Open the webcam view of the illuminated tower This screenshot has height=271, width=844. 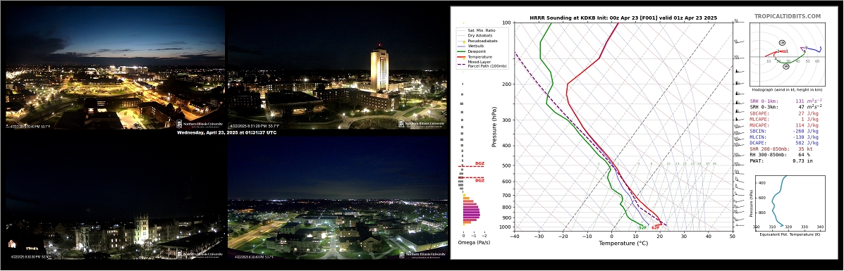point(338,67)
